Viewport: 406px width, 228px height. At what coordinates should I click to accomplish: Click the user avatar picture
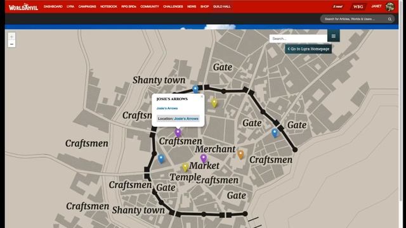pos(390,7)
